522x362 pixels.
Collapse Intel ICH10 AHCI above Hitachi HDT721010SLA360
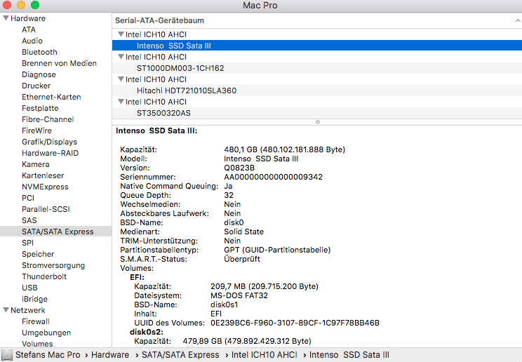click(x=121, y=79)
